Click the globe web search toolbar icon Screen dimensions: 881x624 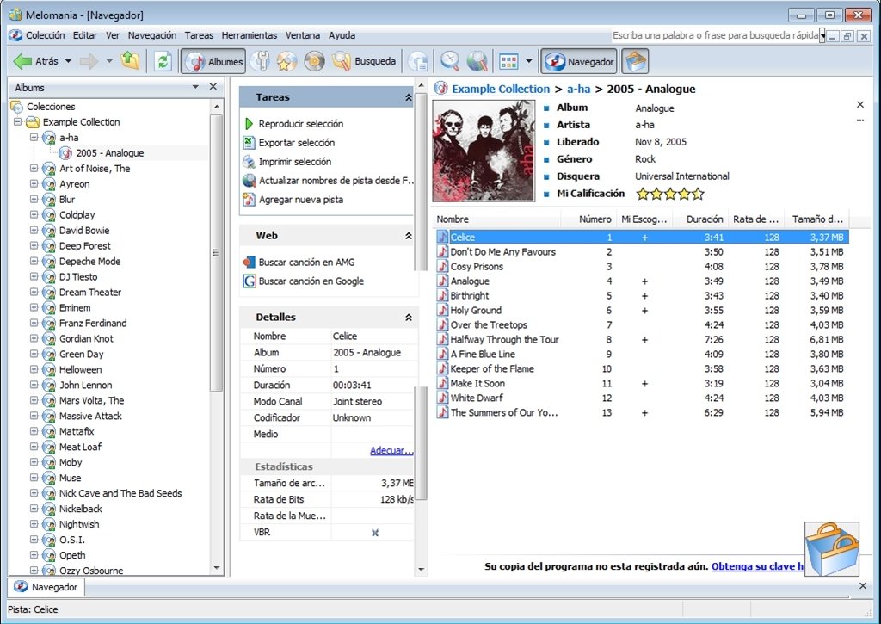click(x=477, y=61)
